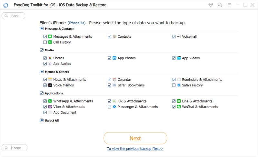Click the green Messages & Attachments icon
This screenshot has height=157, width=258.
click(x=50, y=36)
